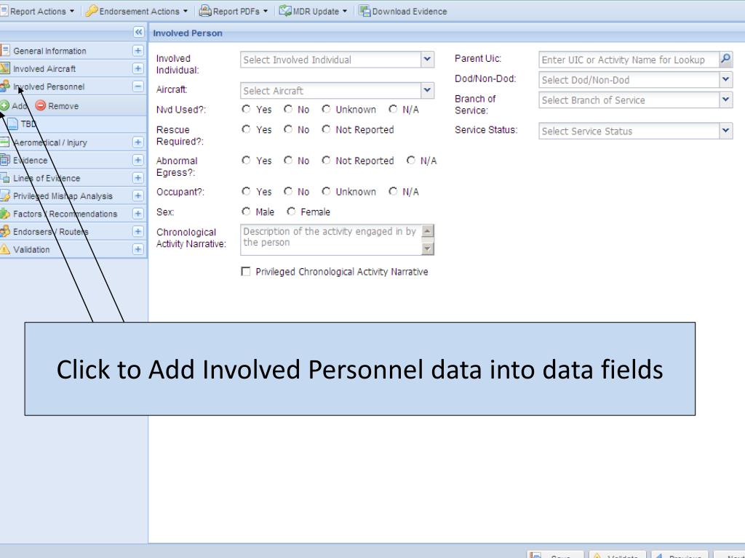This screenshot has height=558, width=745.
Task: Select Unknown for Nvd Used
Action: (x=326, y=109)
